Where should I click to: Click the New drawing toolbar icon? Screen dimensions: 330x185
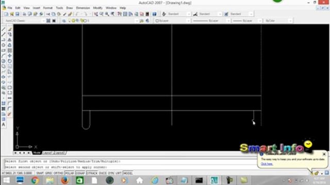pyautogui.click(x=6, y=14)
